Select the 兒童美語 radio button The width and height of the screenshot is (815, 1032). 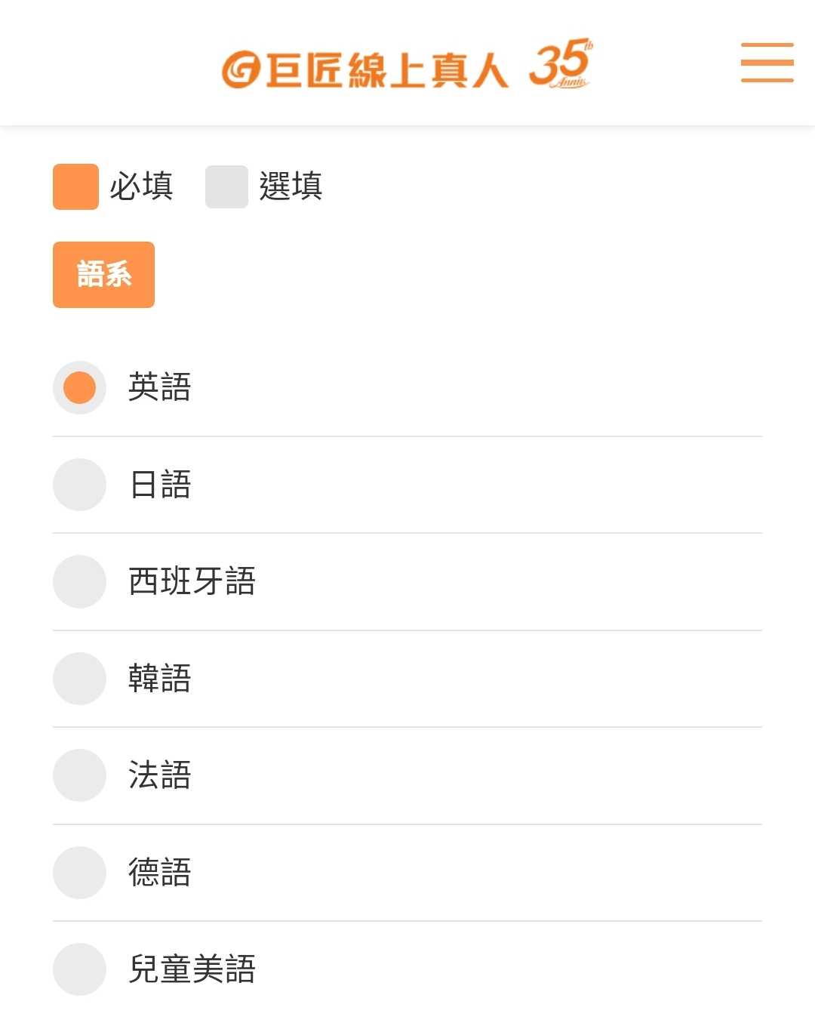point(79,969)
